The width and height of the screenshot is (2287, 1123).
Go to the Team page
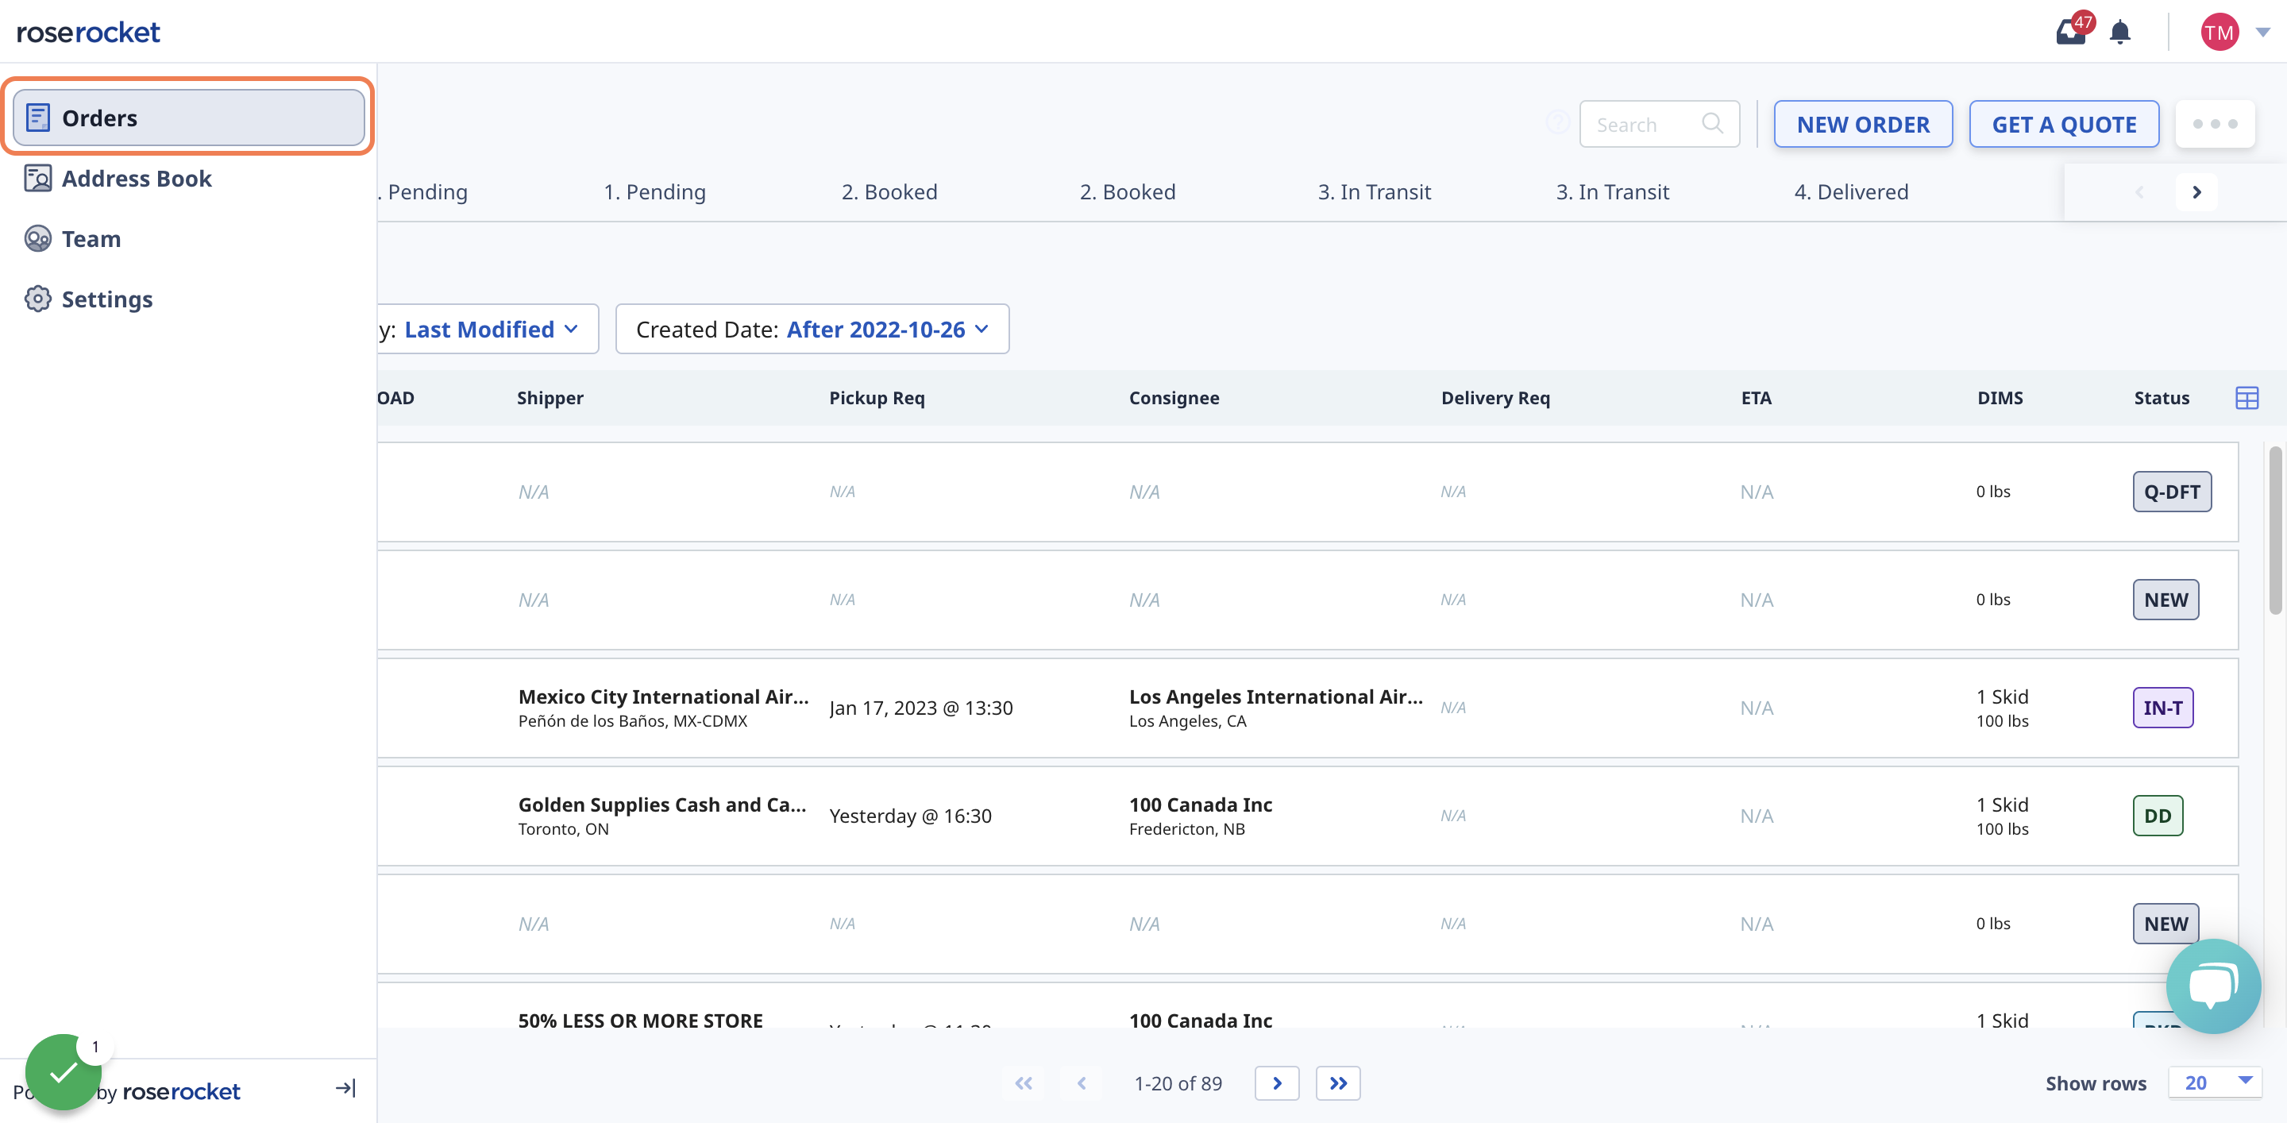[91, 239]
